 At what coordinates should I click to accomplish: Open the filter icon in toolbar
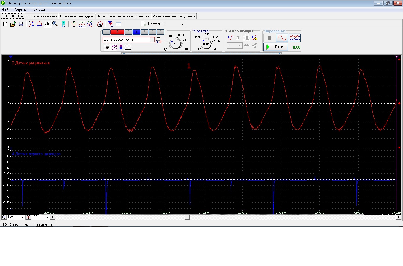tap(111, 24)
